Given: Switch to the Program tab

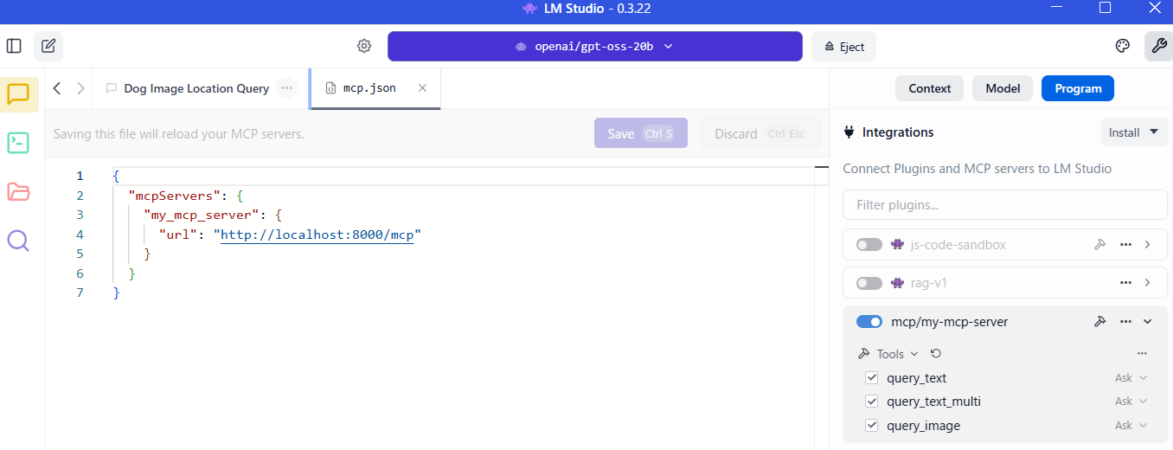Looking at the screenshot, I should pyautogui.click(x=1078, y=88).
